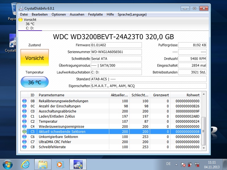Viewport: 227px width, 170px height.
Task: Click the CrystalDiskInfo taskbar button
Action: 78,165
